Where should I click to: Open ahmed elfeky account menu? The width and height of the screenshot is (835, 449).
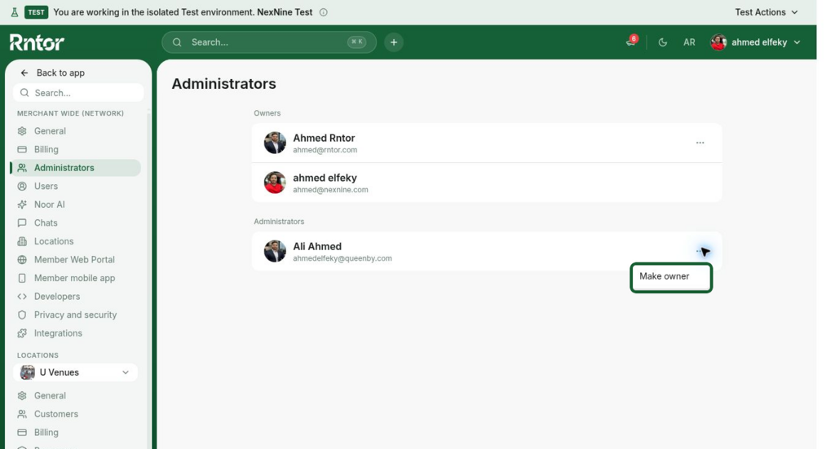coord(756,42)
